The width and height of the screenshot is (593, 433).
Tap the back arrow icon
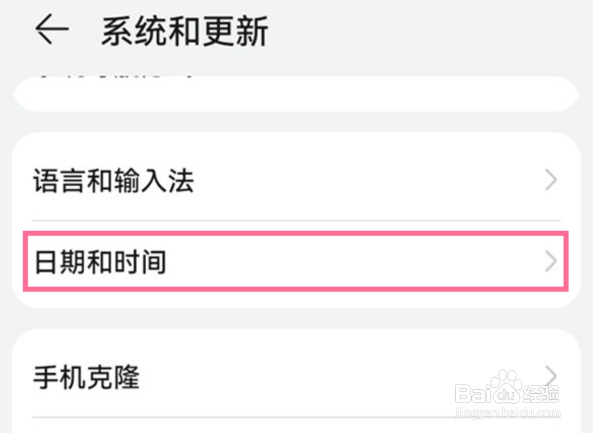click(52, 29)
